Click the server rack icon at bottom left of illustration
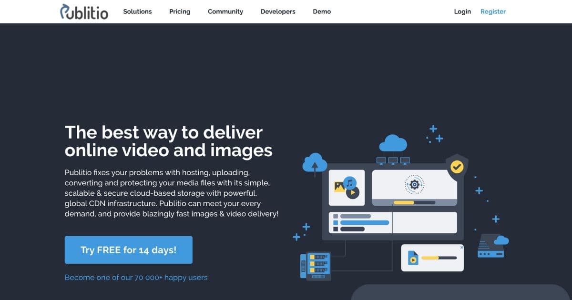 point(315,266)
